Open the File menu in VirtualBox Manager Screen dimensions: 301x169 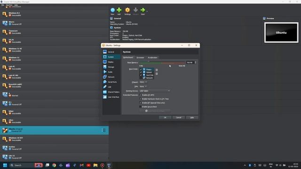click(x=3, y=5)
